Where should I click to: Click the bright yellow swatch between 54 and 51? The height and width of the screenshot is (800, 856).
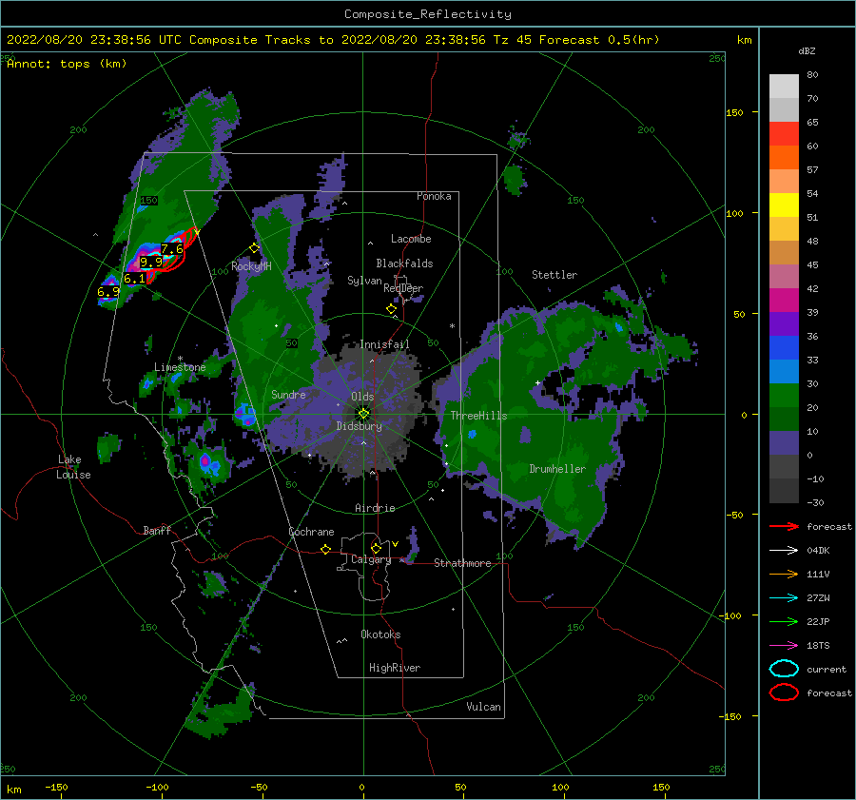pyautogui.click(x=784, y=205)
